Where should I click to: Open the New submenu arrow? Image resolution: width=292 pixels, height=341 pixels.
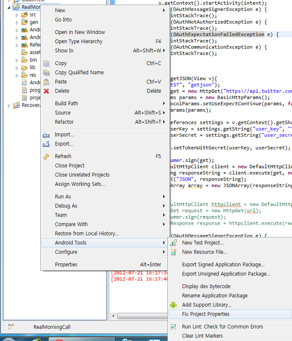tap(164, 10)
